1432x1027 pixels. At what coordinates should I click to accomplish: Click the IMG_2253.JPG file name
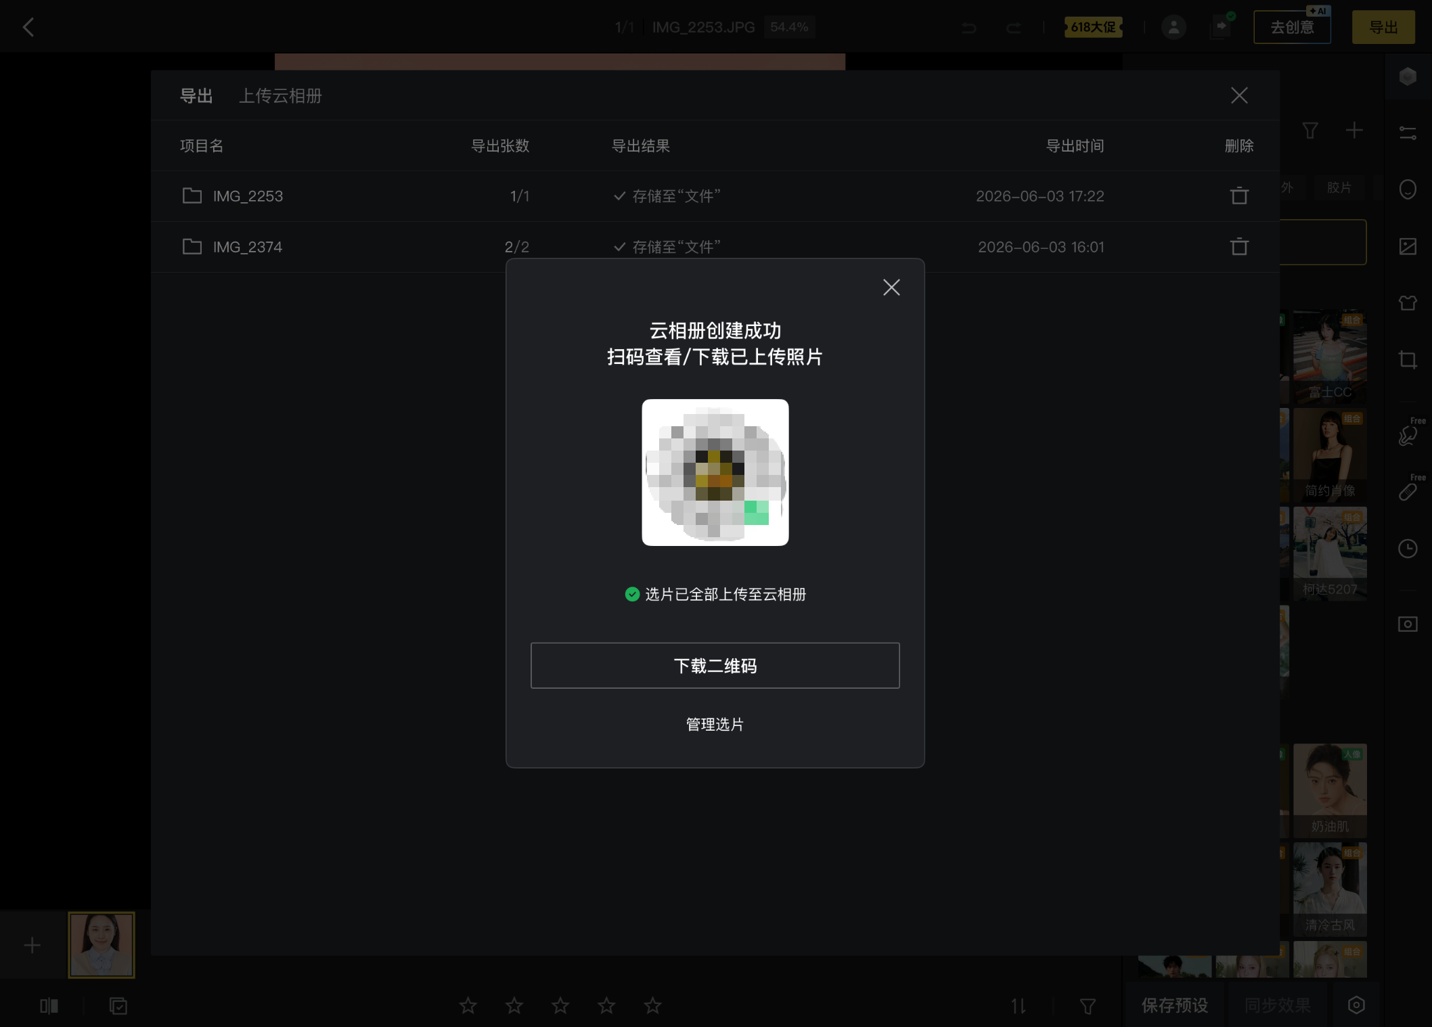coord(703,27)
